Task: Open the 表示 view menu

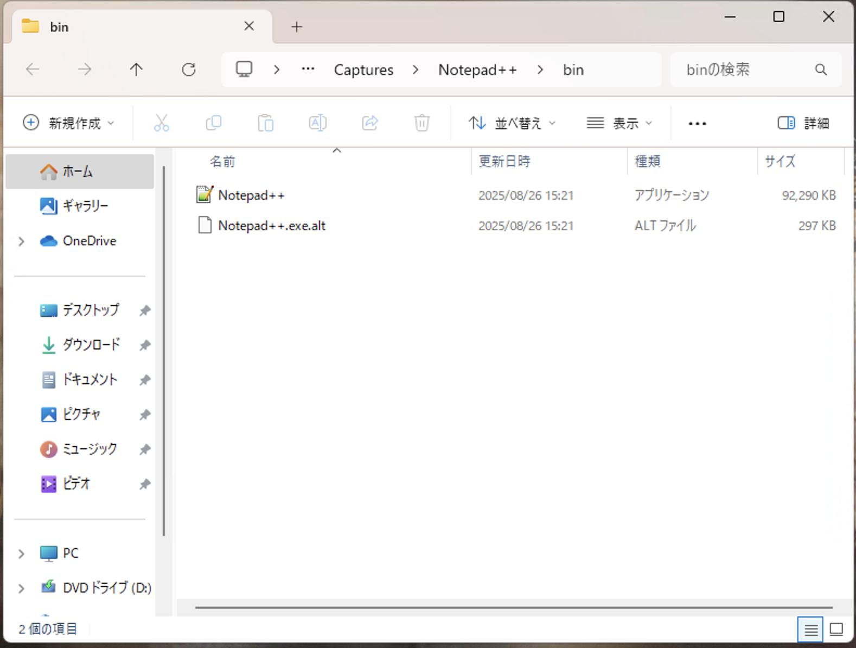Action: (619, 123)
